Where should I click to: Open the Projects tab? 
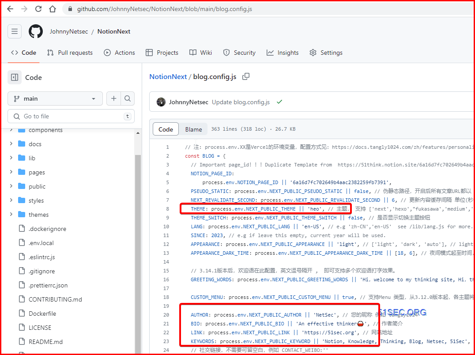(162, 53)
